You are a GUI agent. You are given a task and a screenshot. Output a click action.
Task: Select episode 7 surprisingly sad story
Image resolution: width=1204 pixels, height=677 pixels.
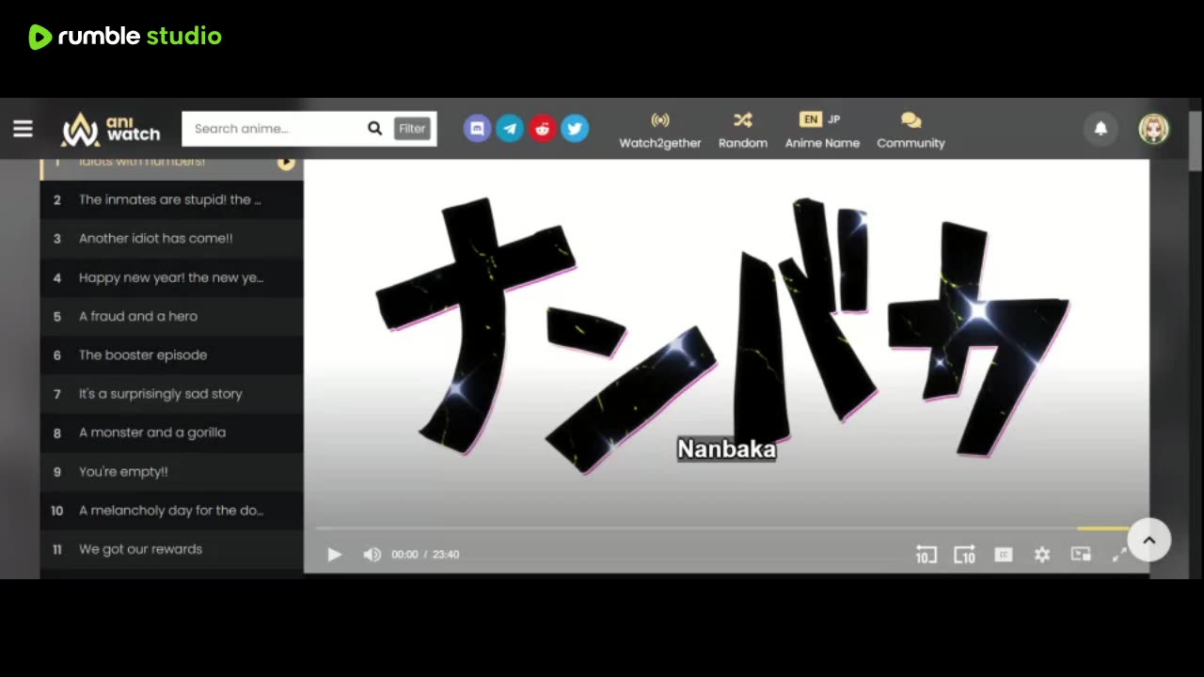[x=171, y=394]
